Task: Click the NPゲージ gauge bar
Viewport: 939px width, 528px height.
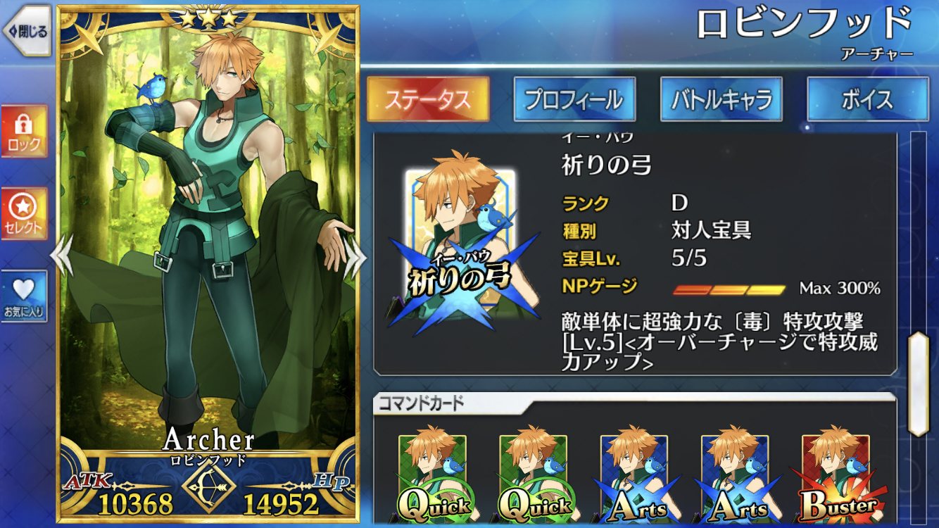Action: [729, 289]
